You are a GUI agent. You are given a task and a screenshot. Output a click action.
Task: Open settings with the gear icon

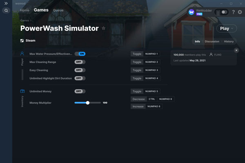point(240,12)
